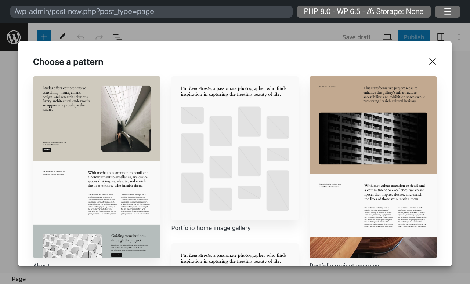Close the Choose a pattern dialog

(433, 62)
